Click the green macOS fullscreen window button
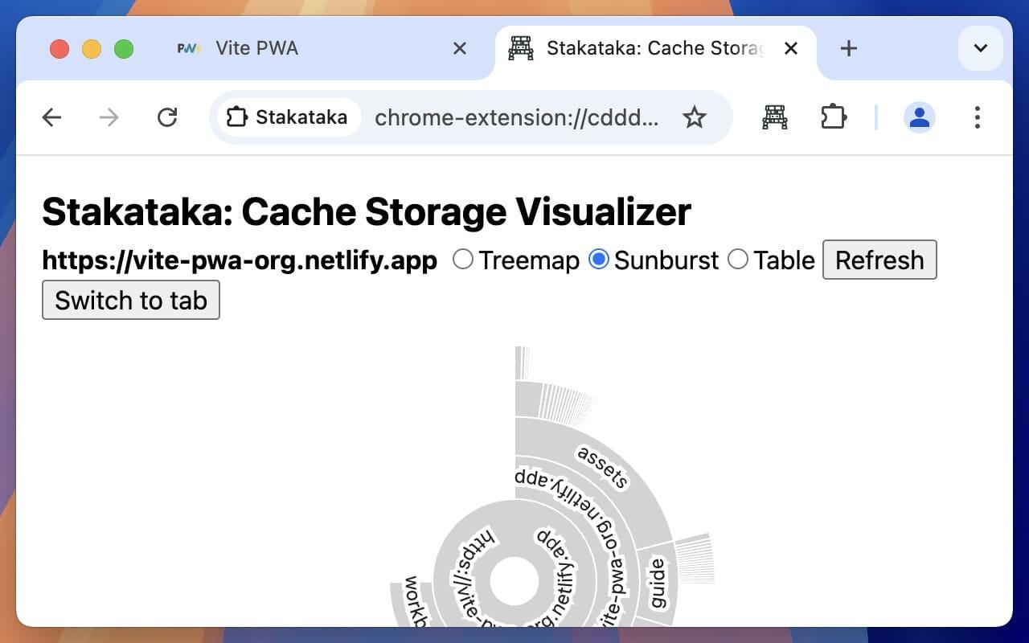Viewport: 1029px width, 643px height. pos(124,49)
